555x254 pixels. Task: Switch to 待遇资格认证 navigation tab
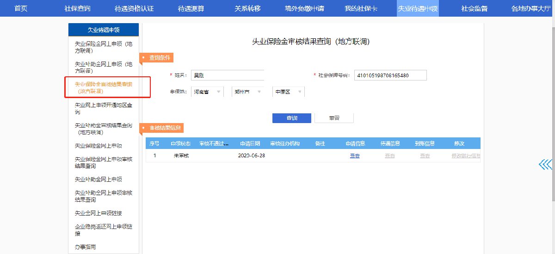point(134,8)
